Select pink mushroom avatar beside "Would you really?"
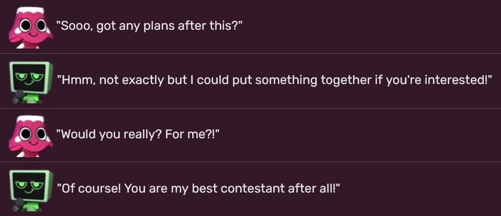This screenshot has width=501, height=216. tap(31, 136)
